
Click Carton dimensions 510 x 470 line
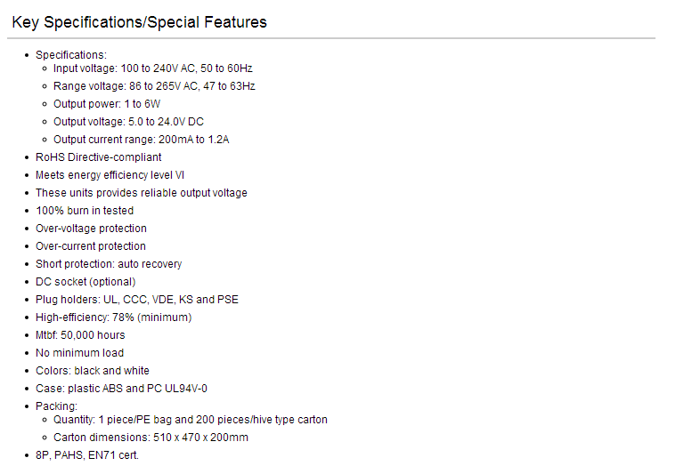(151, 438)
